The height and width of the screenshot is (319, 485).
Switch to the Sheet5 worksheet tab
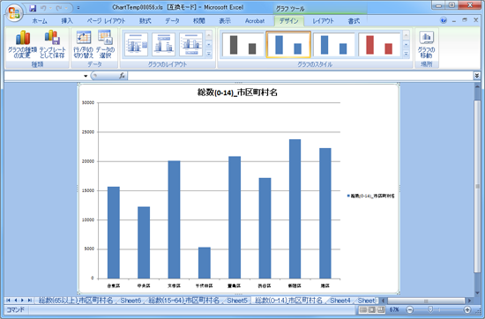237,300
